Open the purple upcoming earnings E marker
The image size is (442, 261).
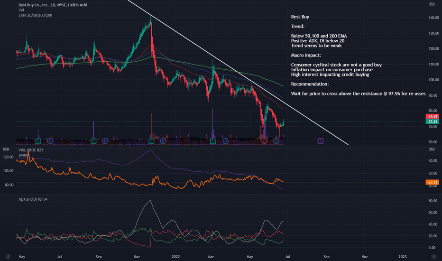(x=320, y=141)
